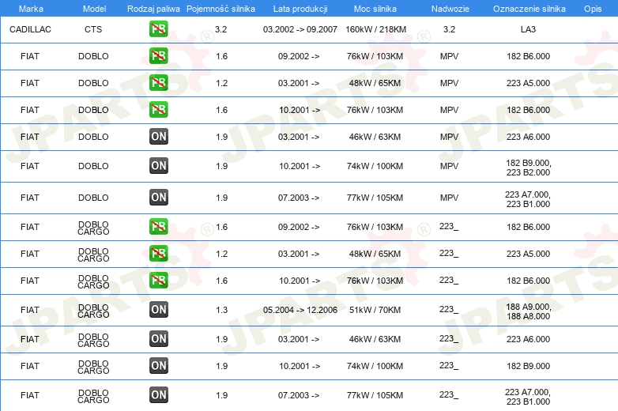Click ON diesel icon for Doblo MPV 74kW / 100KM
This screenshot has width=618, height=411.
(158, 165)
